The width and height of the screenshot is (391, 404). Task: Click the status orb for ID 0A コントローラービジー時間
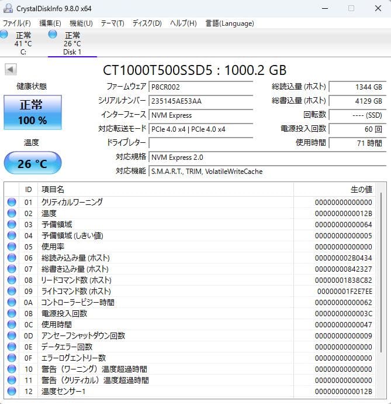coord(12,302)
